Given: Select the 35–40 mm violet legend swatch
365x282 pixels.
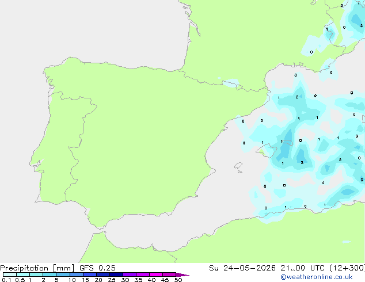Looking at the screenshot, I should coord(142,275).
